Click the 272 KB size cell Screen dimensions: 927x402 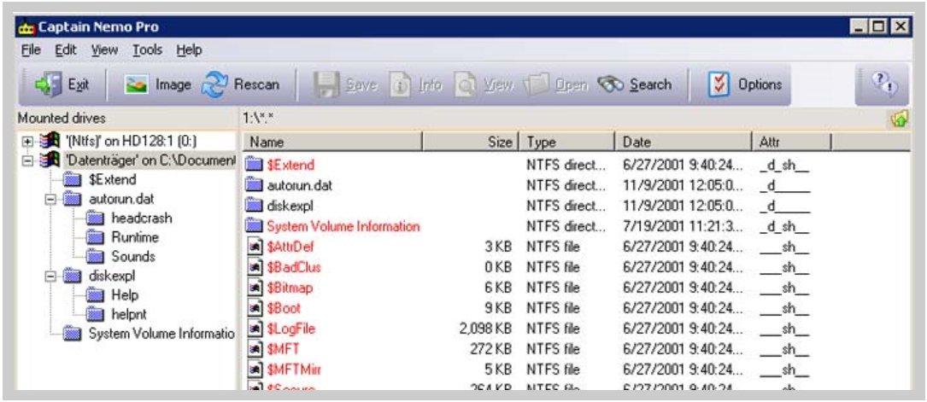(x=491, y=349)
